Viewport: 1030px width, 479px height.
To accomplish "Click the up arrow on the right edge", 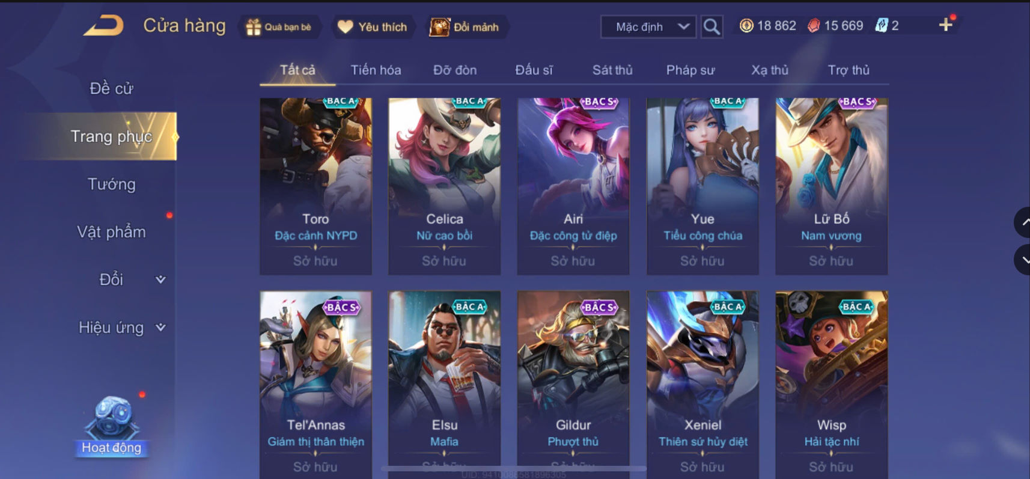I will pos(1023,222).
